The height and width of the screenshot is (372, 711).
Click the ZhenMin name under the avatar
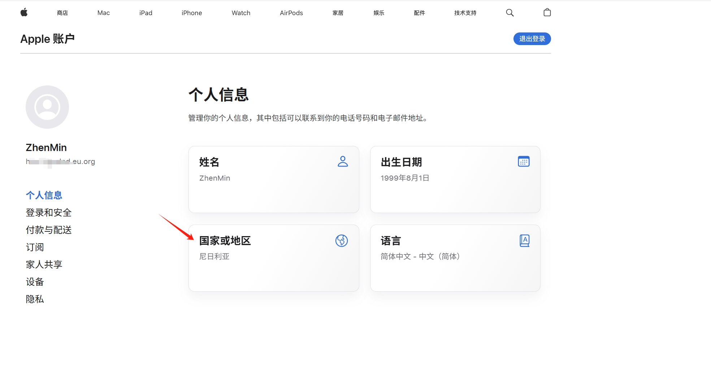tap(46, 147)
